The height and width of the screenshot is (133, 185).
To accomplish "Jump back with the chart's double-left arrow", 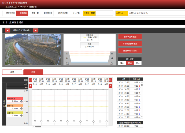I will click(30, 80).
